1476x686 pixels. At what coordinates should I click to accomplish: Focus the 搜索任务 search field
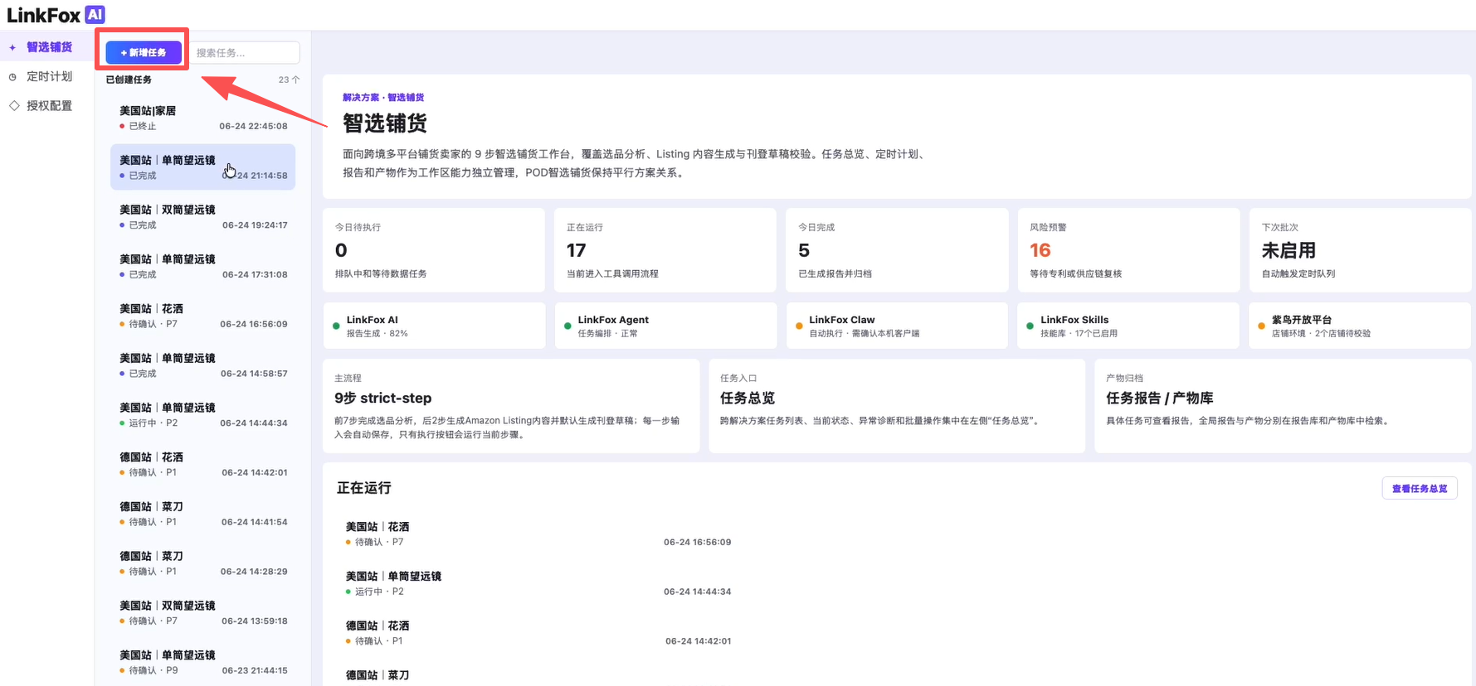tap(244, 52)
